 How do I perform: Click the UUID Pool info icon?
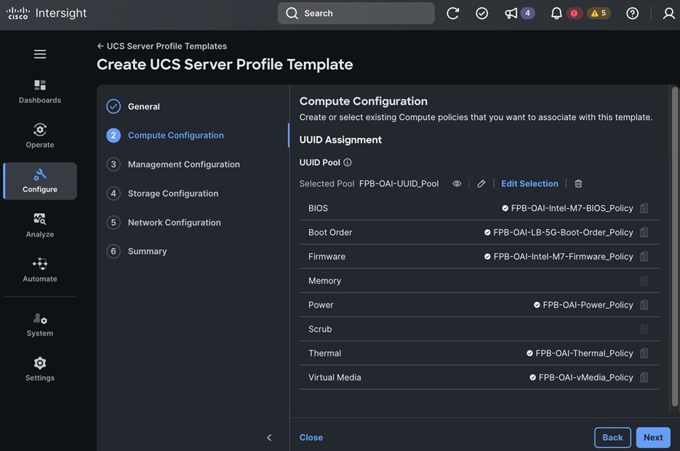[x=348, y=162]
